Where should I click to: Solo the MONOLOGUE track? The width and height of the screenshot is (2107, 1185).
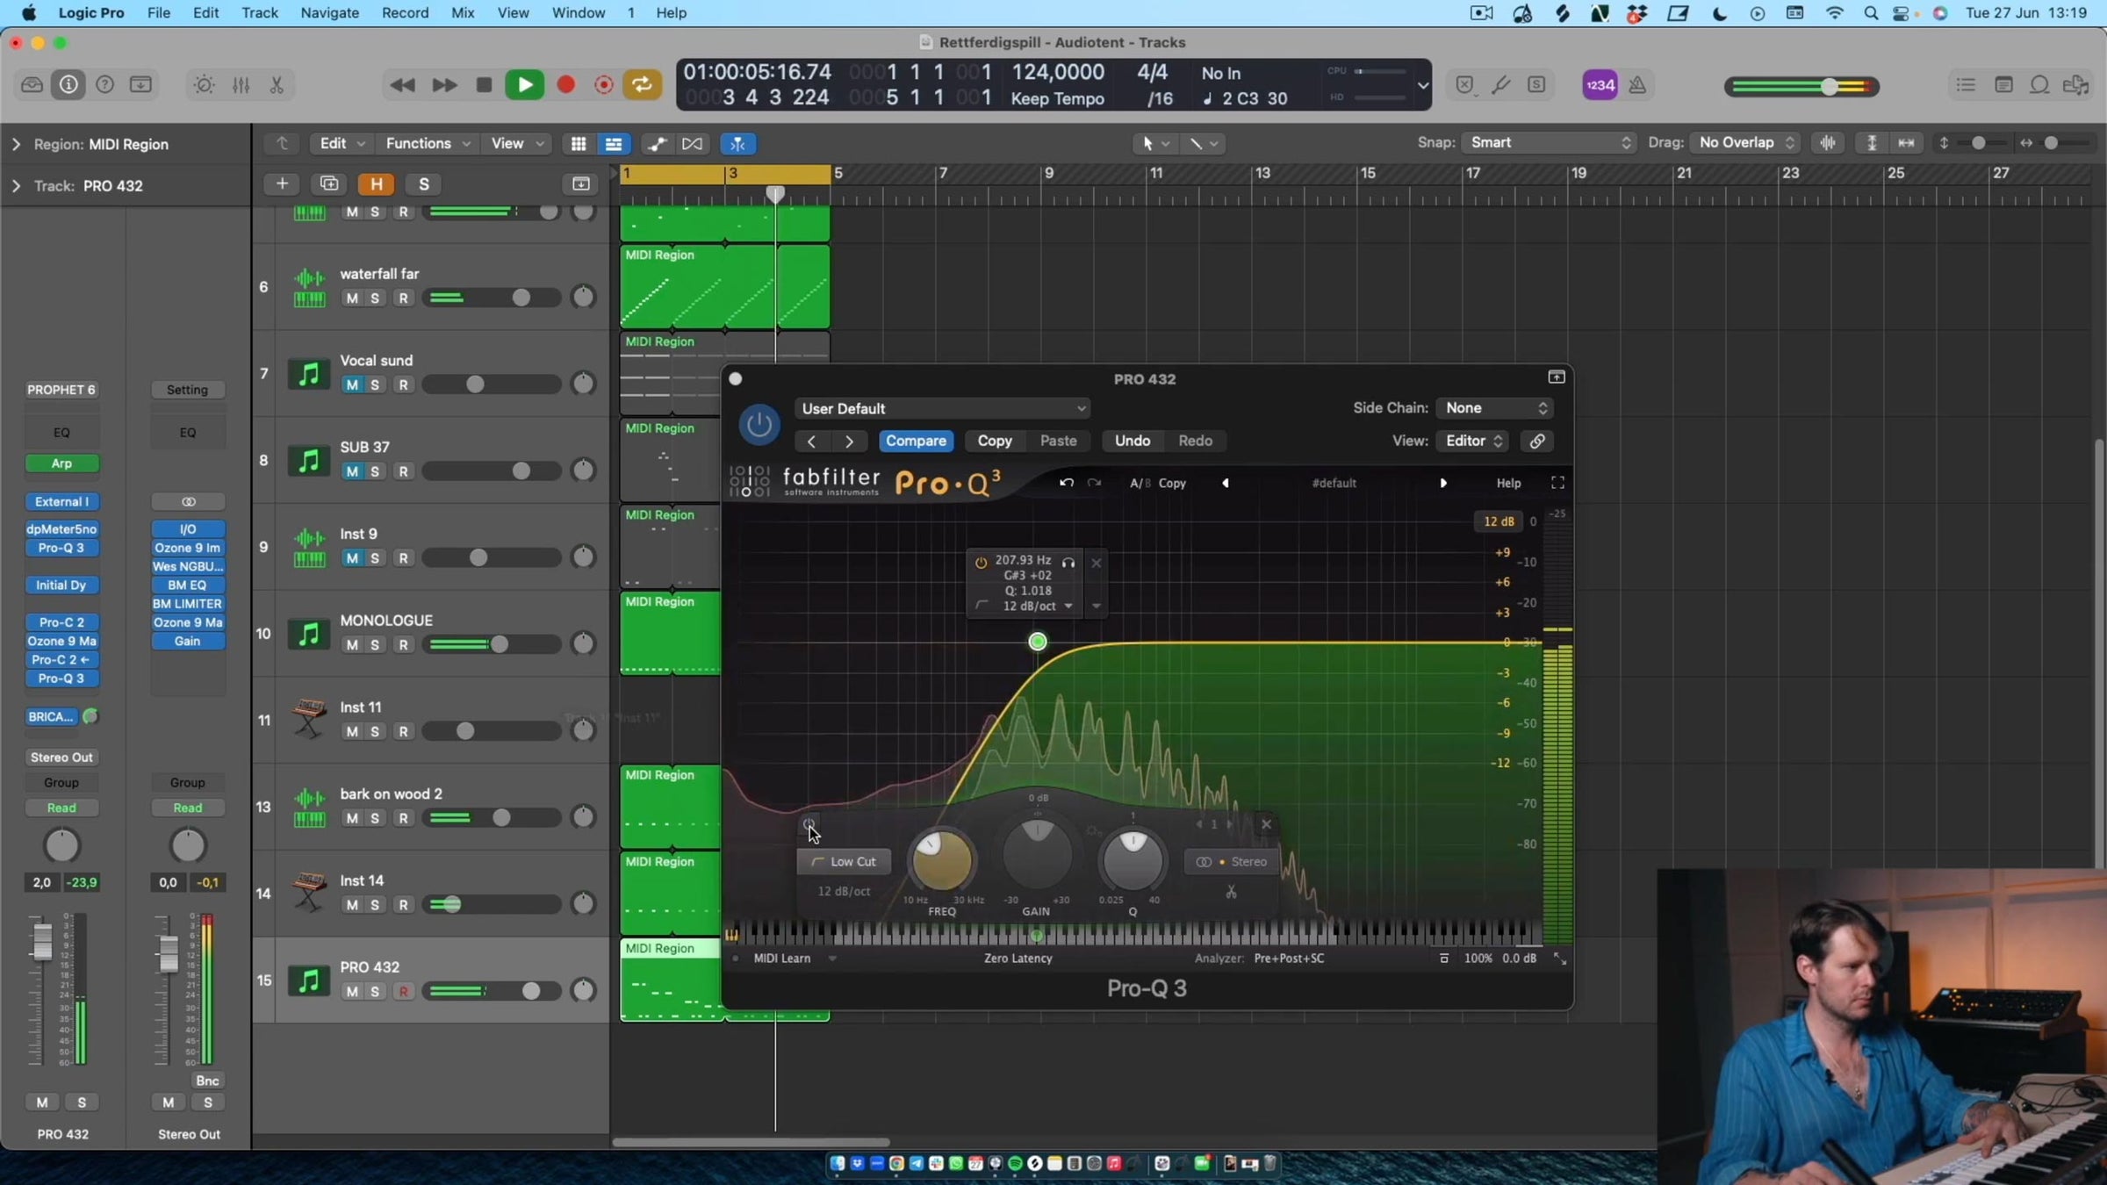coord(375,643)
